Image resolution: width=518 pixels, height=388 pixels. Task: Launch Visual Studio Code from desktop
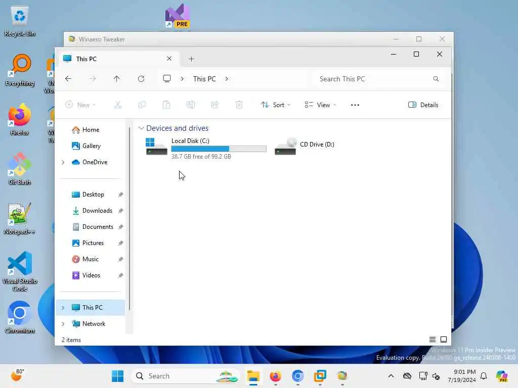(20, 271)
